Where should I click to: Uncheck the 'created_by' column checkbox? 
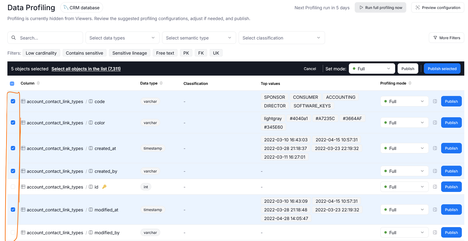13,171
